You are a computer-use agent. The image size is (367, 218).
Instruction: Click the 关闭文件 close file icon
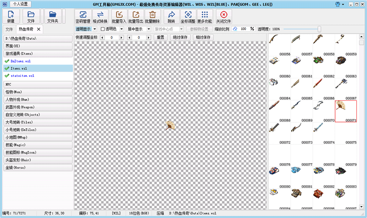pyautogui.click(x=224, y=17)
